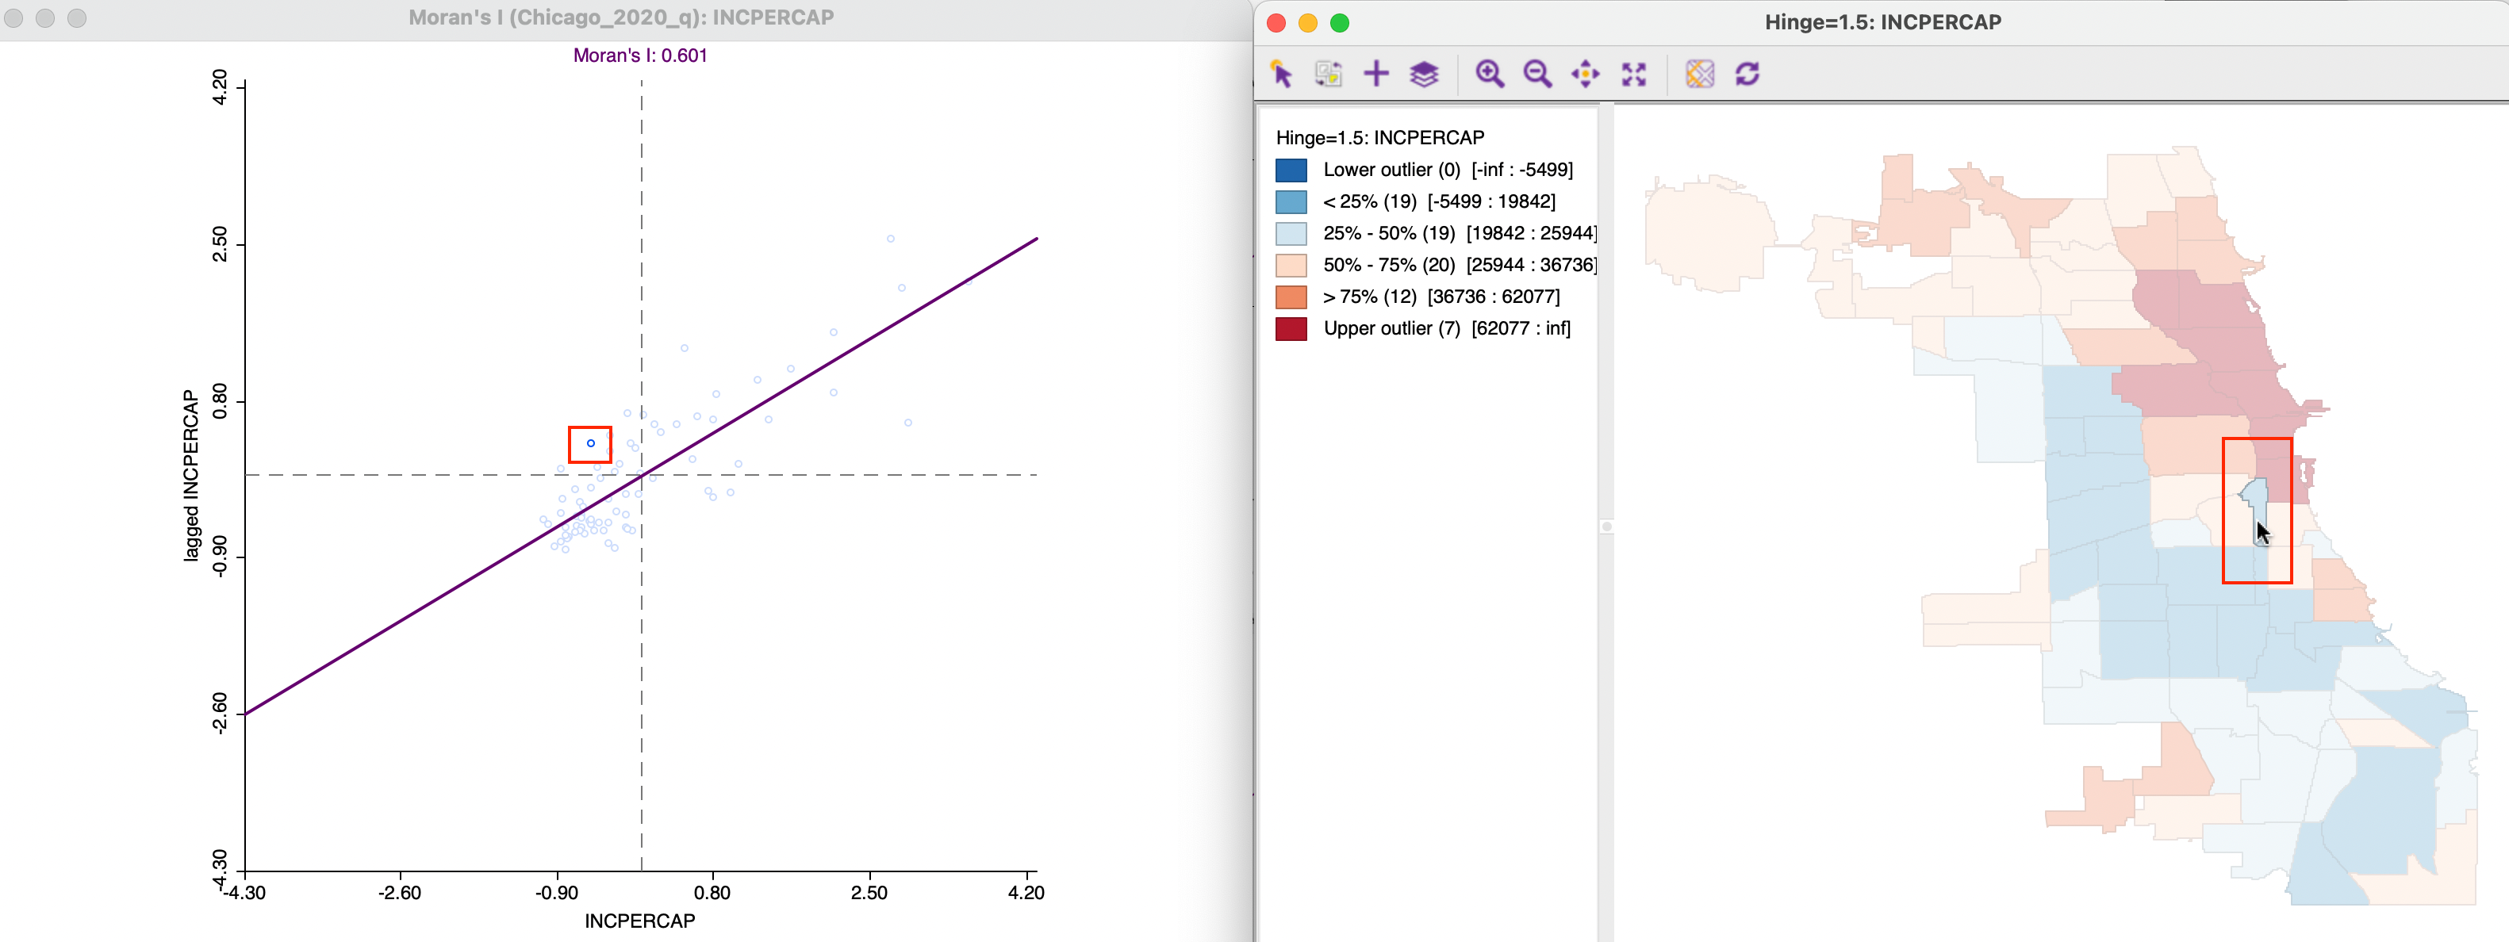Click the legend title Hinge=1.5: INCPERCAP
The image size is (2509, 942).
click(x=1380, y=137)
